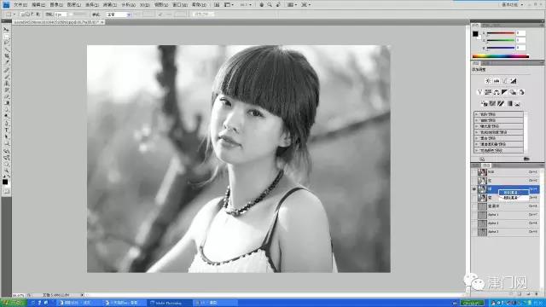This screenshot has width=546, height=307.
Task: Click the Hand icon in the application bar
Action: (x=262, y=5)
